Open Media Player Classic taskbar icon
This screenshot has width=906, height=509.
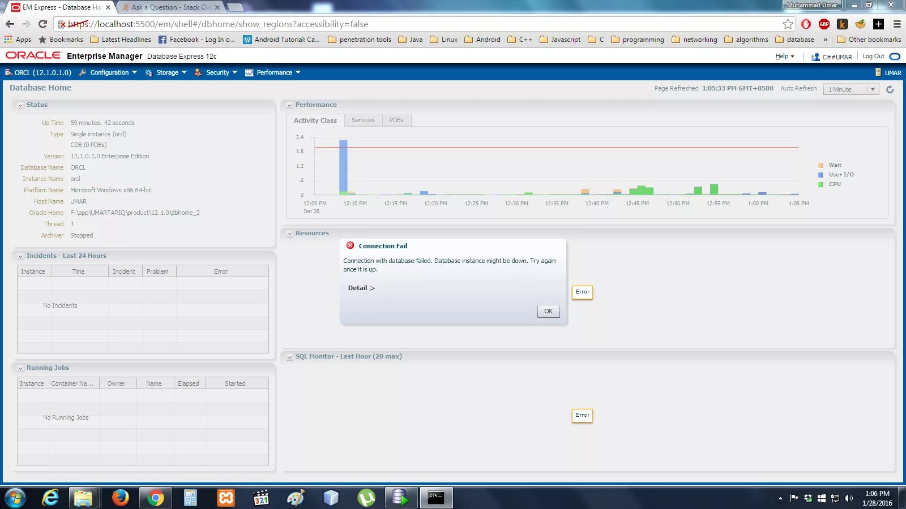coord(260,498)
